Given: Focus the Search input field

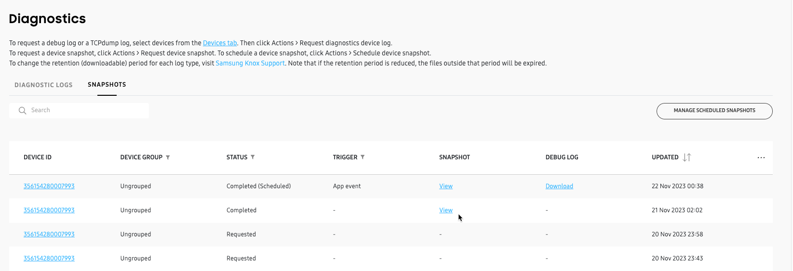Looking at the screenshot, I should tap(79, 111).
